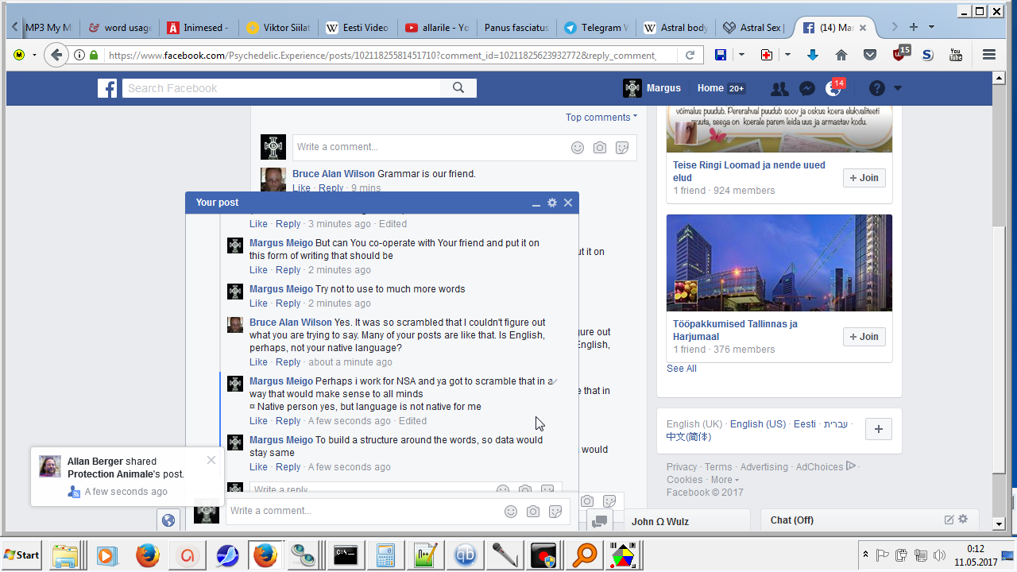This screenshot has width=1017, height=572.
Task: Open the command prompt taskbar icon
Action: pyautogui.click(x=346, y=555)
